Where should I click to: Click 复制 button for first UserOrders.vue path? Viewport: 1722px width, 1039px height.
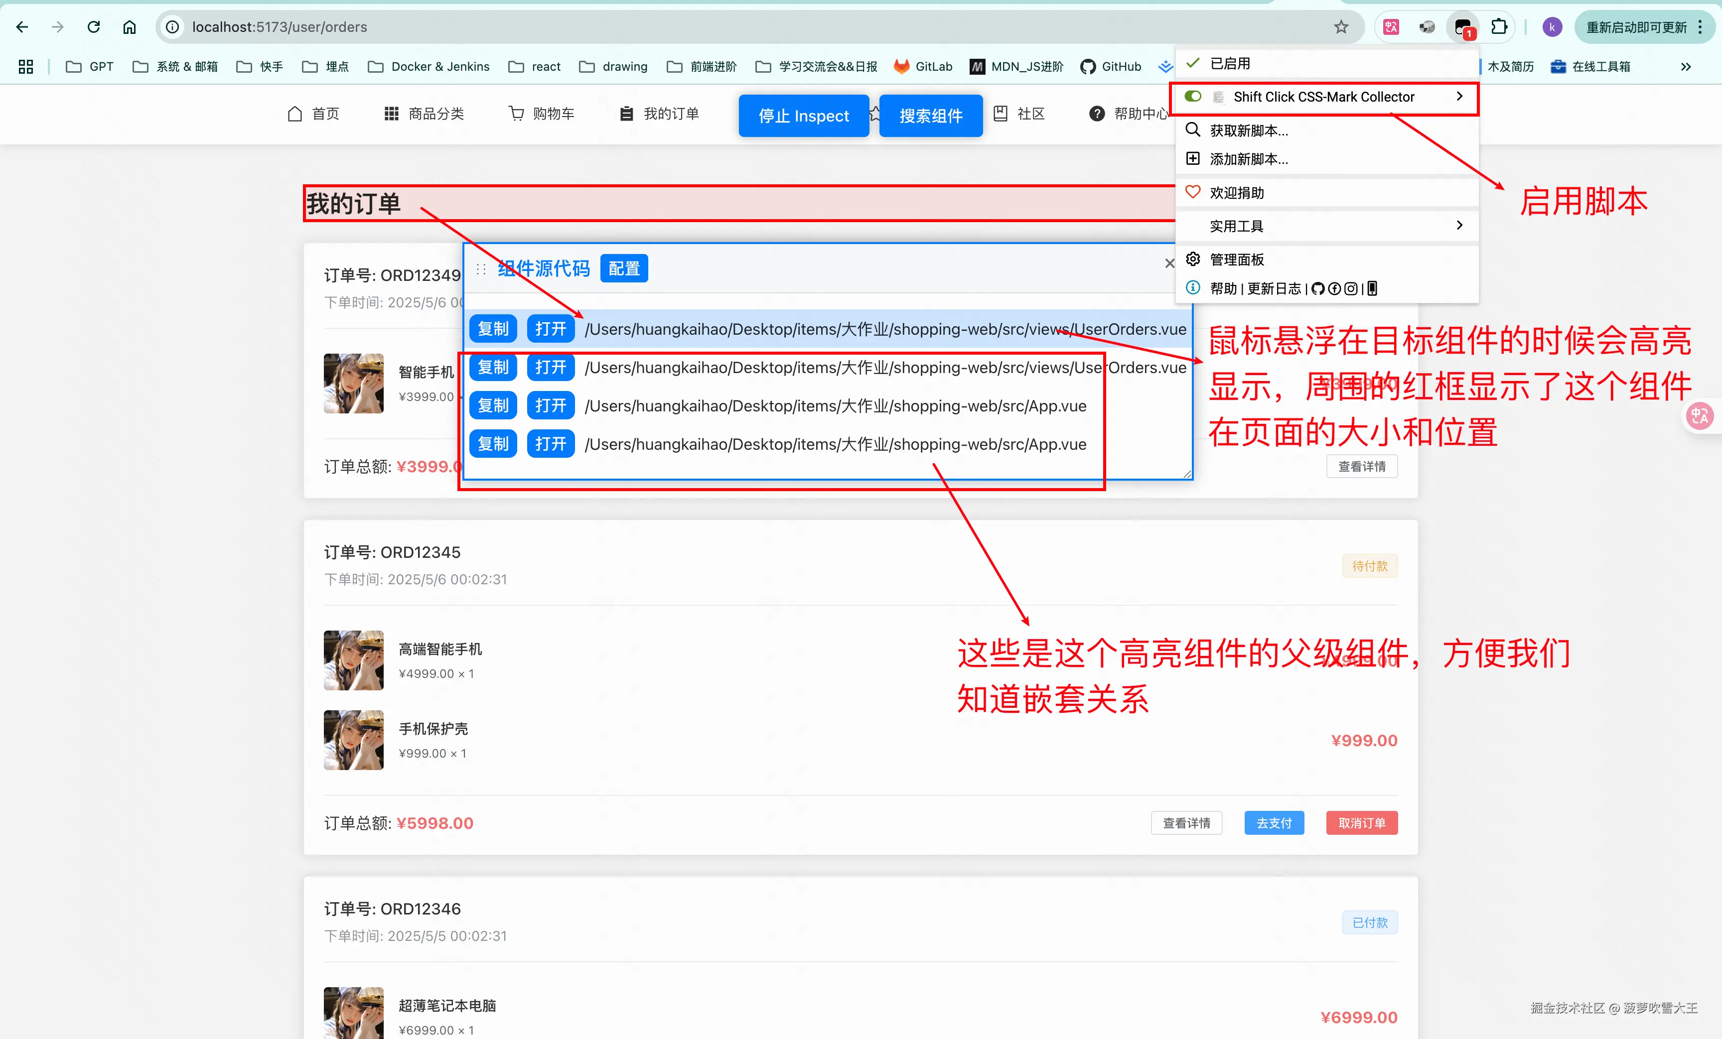pyautogui.click(x=493, y=329)
